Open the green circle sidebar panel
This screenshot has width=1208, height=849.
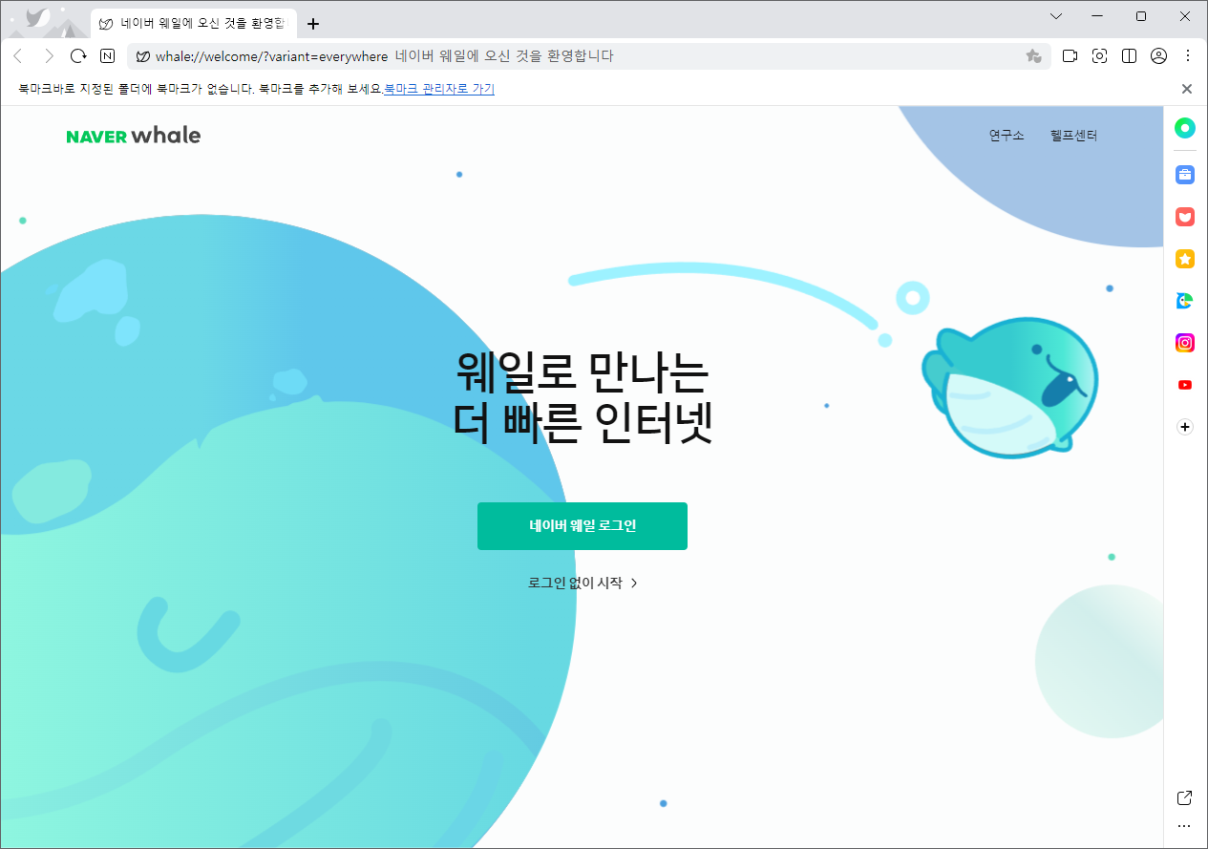[x=1185, y=127]
